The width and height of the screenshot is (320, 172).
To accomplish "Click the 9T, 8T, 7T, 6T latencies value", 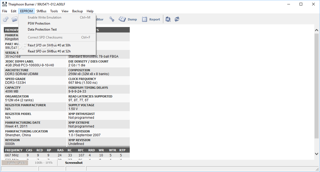I will click(79, 100).
